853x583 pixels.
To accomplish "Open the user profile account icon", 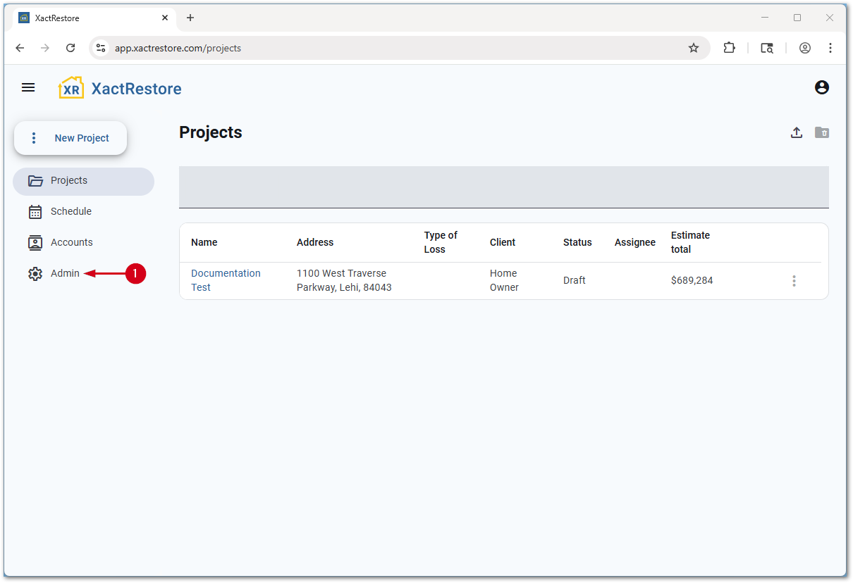I will coord(821,87).
